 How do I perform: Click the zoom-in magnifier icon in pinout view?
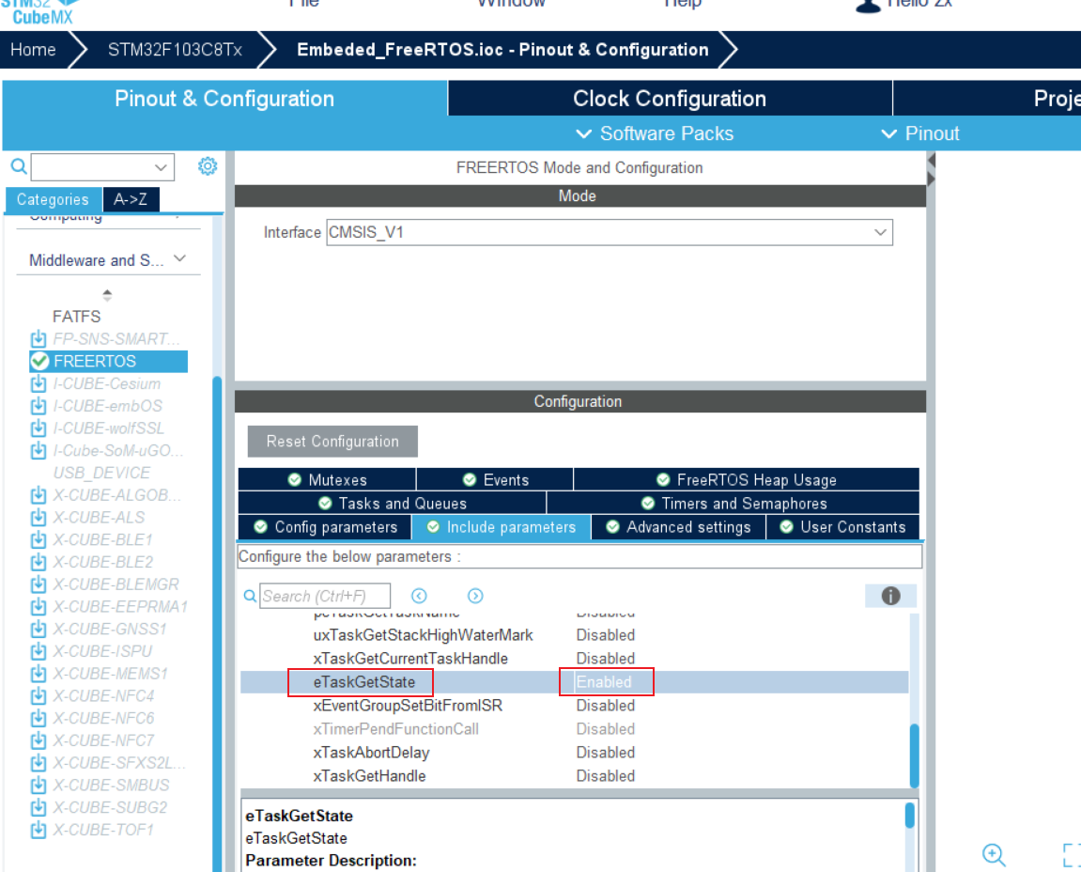coord(994,855)
